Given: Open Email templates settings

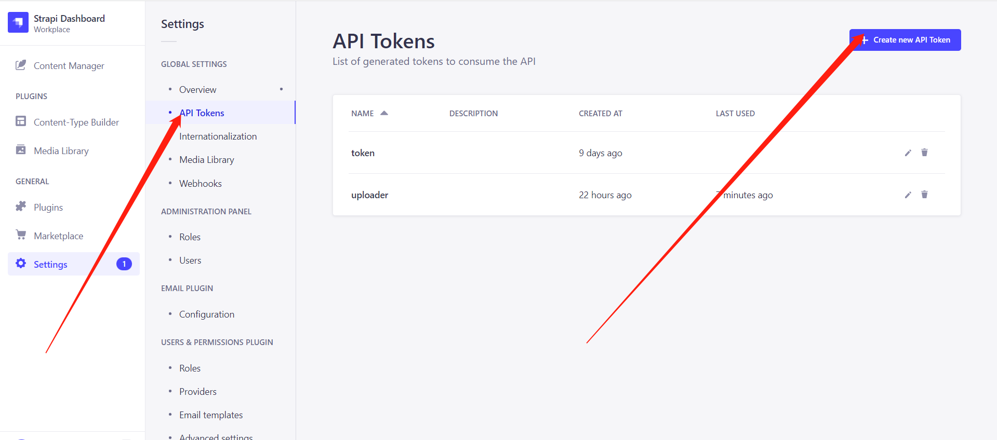Looking at the screenshot, I should pos(211,415).
